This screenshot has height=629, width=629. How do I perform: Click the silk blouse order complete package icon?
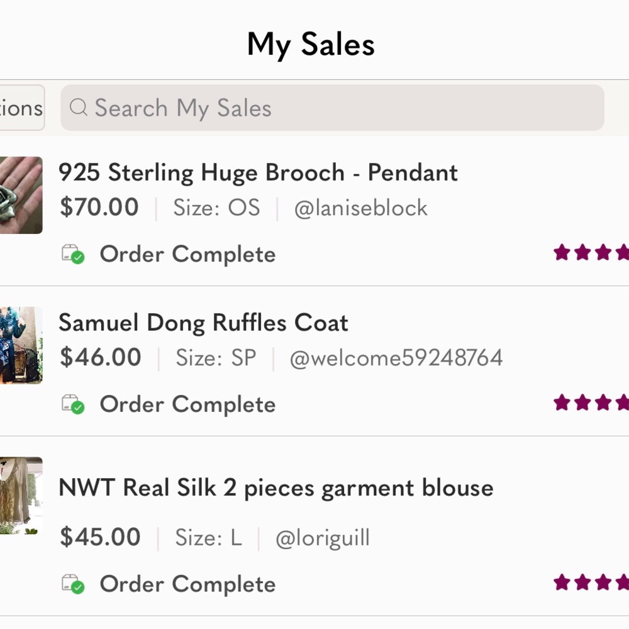(x=72, y=584)
